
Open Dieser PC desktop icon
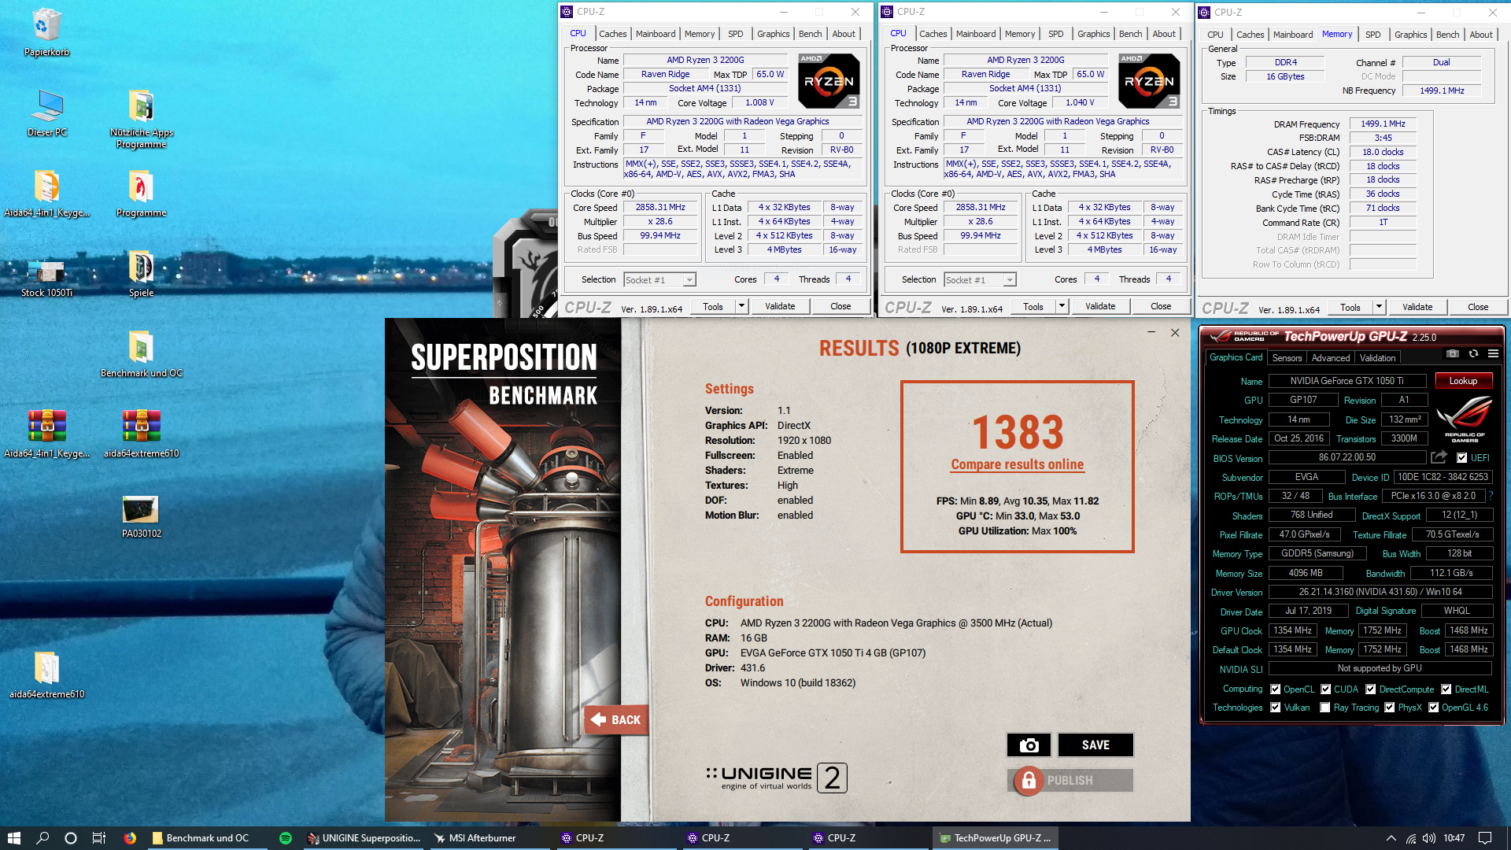pyautogui.click(x=46, y=113)
